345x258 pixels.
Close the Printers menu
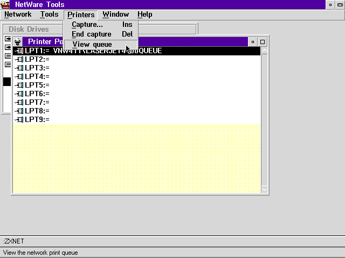(81, 15)
